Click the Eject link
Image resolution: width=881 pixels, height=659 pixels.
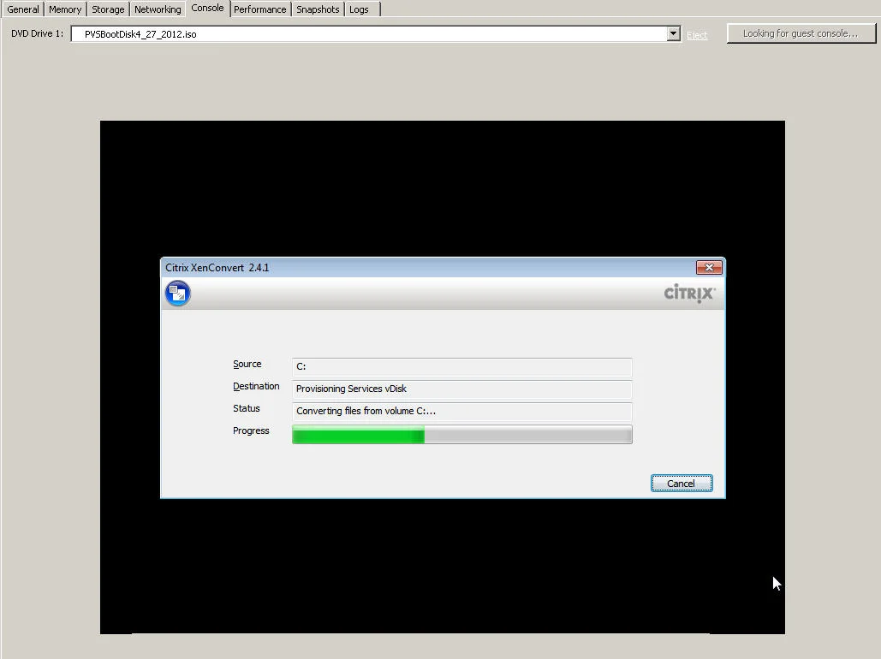pos(697,35)
